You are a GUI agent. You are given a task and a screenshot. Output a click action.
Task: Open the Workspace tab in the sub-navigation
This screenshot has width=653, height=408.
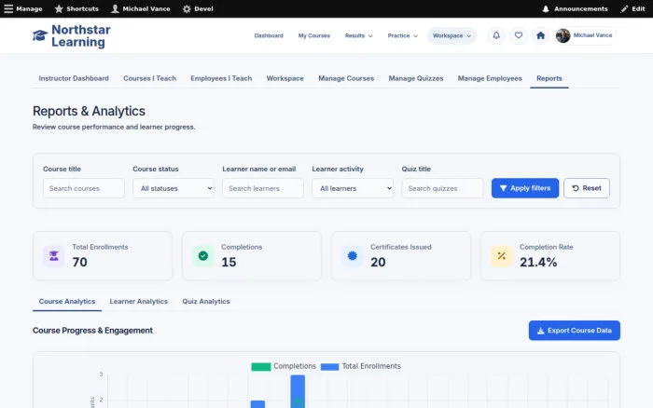coord(285,78)
